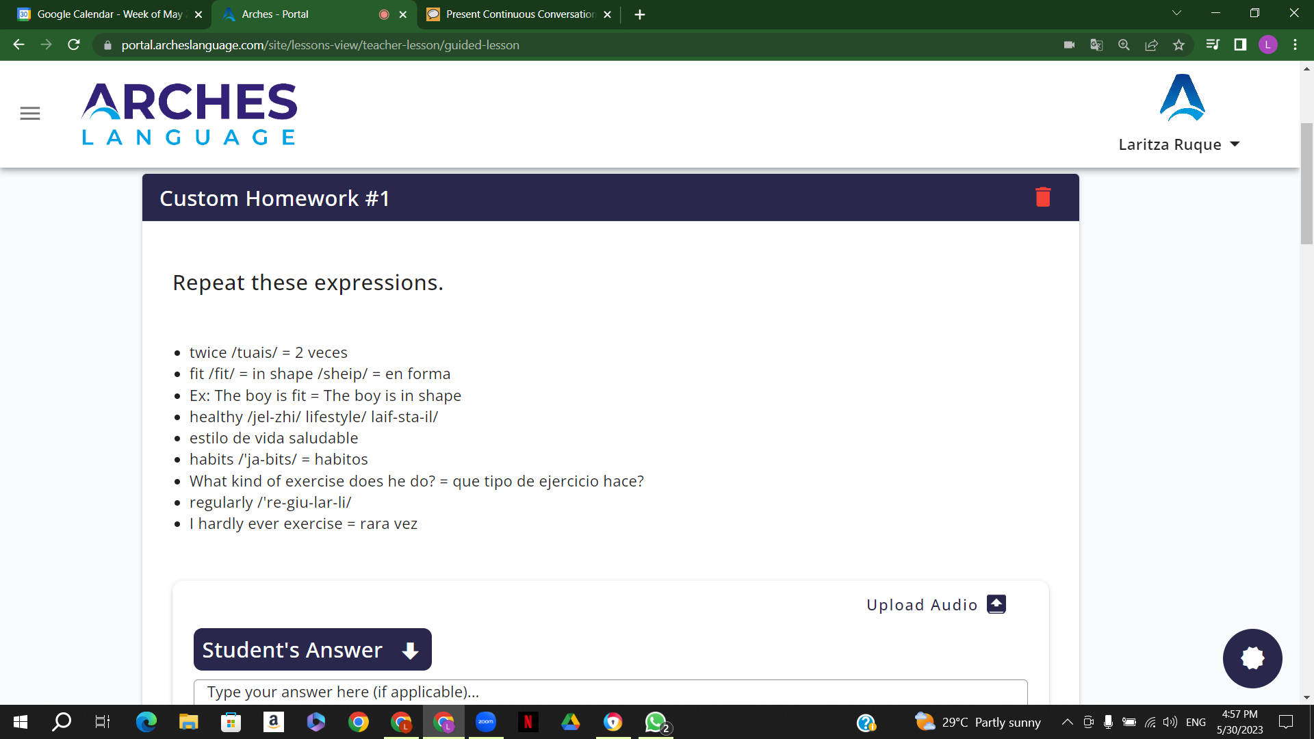Open WhatsApp from the taskbar

pos(657,722)
